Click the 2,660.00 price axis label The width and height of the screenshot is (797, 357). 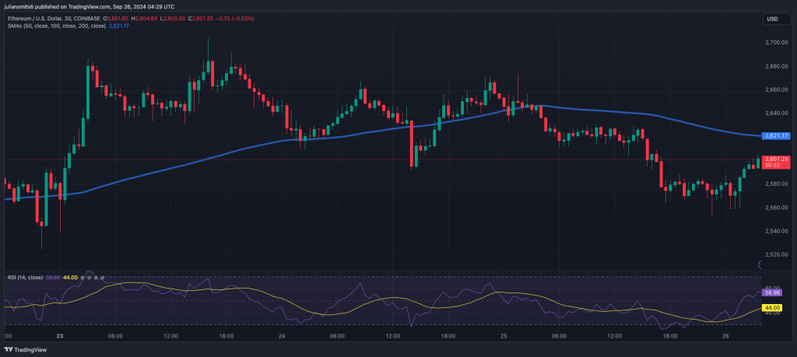(776, 90)
